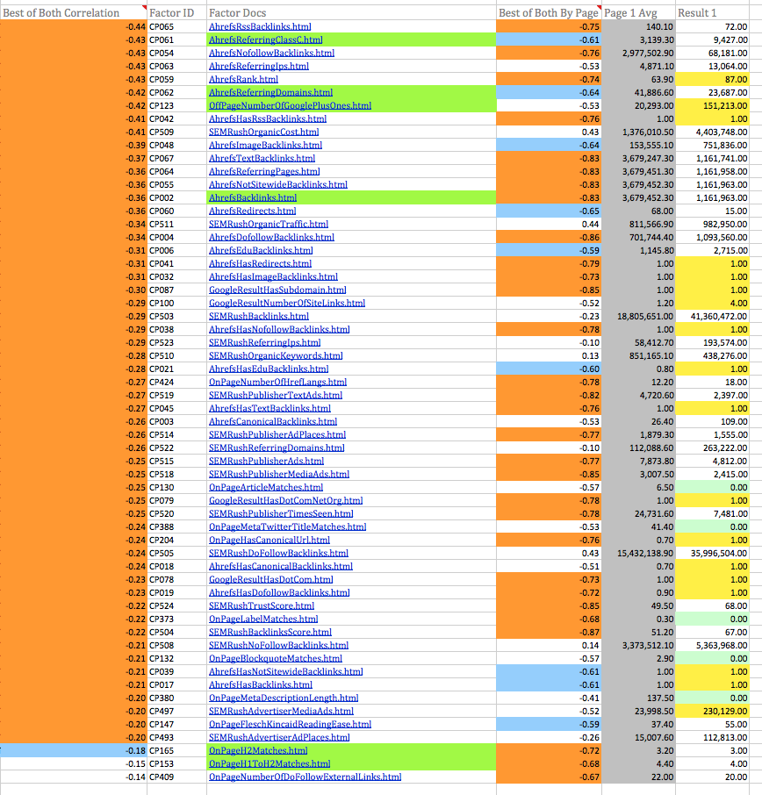Open OnPageLabelMatches.html link

(263, 620)
